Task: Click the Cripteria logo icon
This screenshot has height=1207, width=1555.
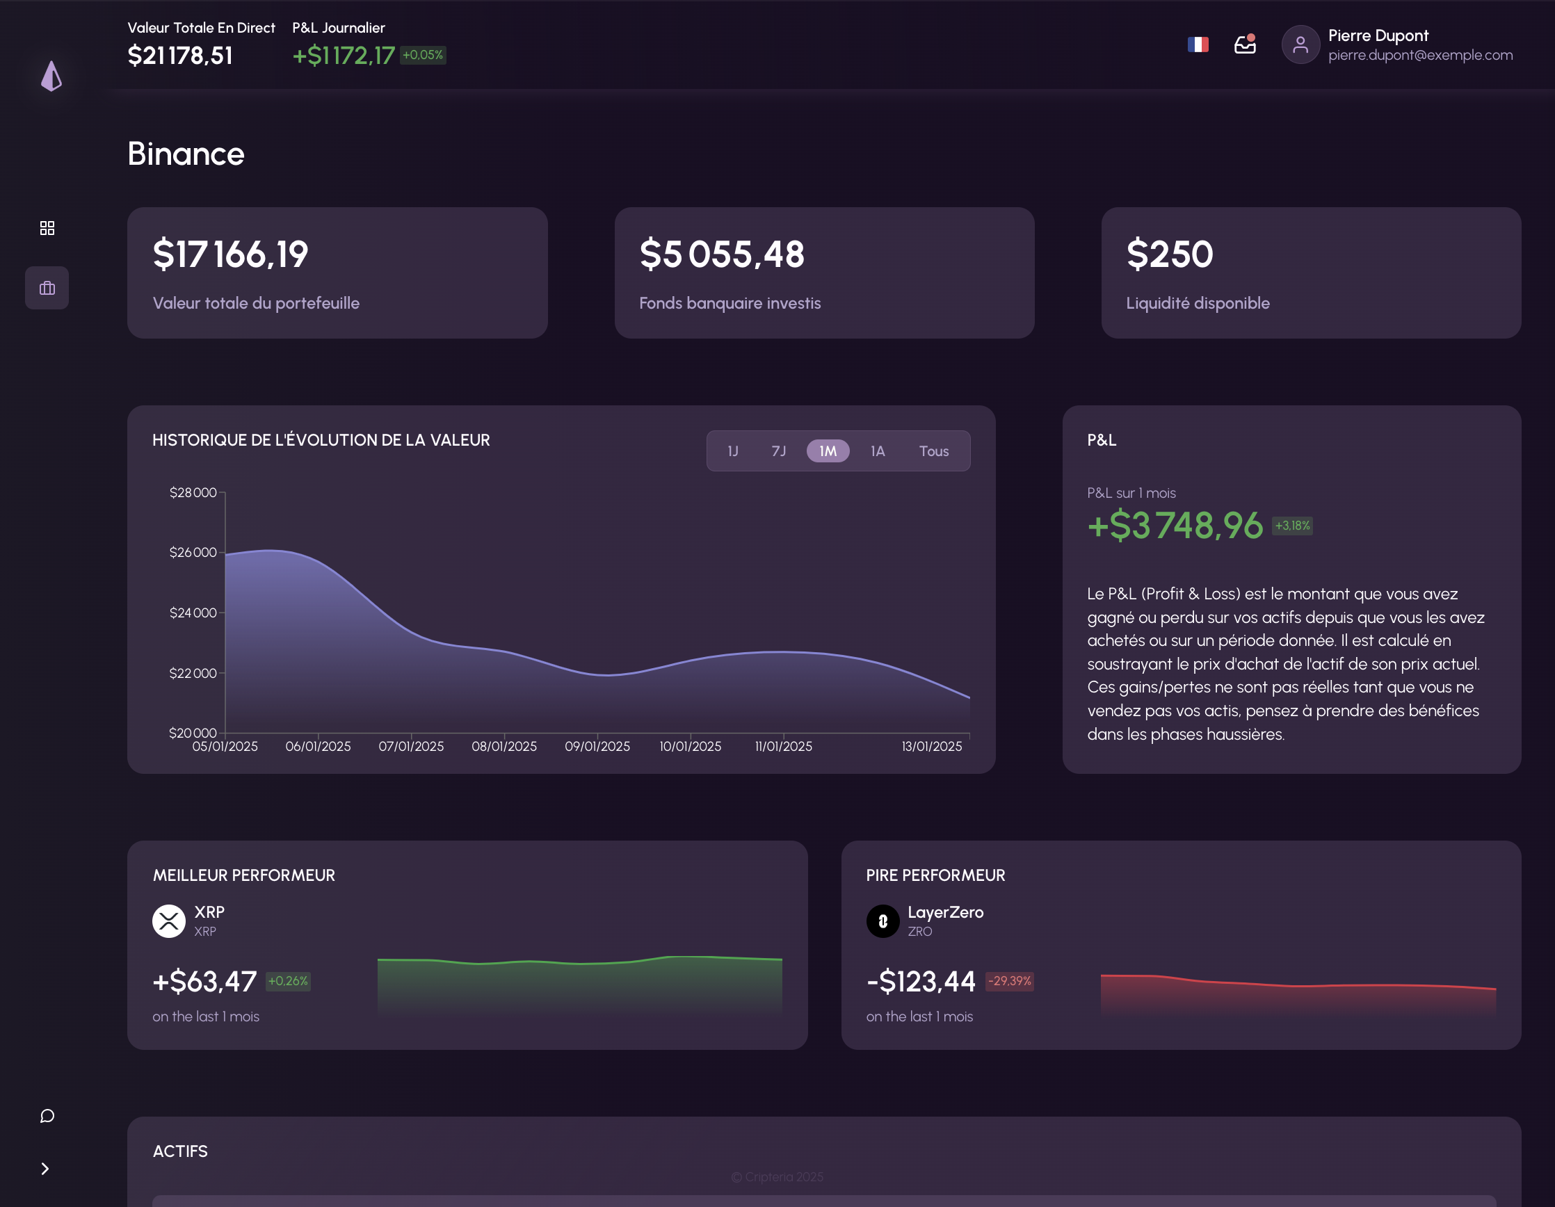Action: [51, 76]
